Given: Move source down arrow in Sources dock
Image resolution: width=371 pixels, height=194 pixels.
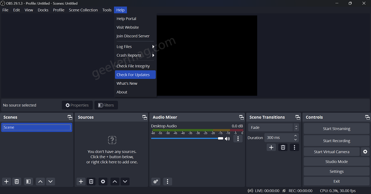Looking at the screenshot, I should click(125, 181).
